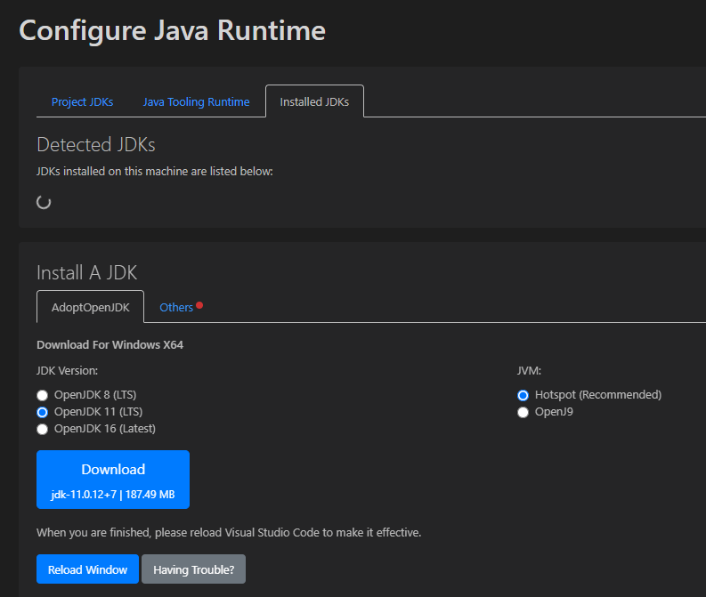
Task: Click the Install A JDK heading
Action: pyautogui.click(x=87, y=272)
